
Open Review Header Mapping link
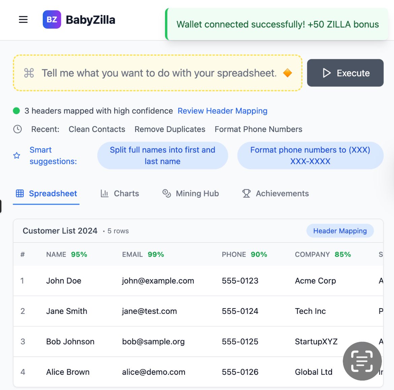coord(222,111)
